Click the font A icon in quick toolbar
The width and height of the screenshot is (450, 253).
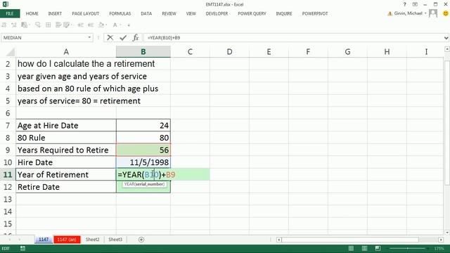pos(115,25)
